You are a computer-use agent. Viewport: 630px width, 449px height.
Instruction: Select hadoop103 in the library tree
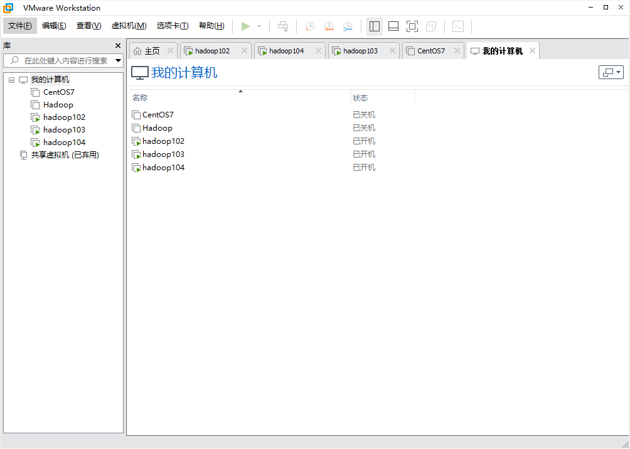pyautogui.click(x=64, y=130)
